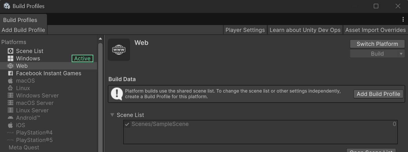Image resolution: width=408 pixels, height=152 pixels.
Task: Select the Build Profiles tab
Action: 20,20
